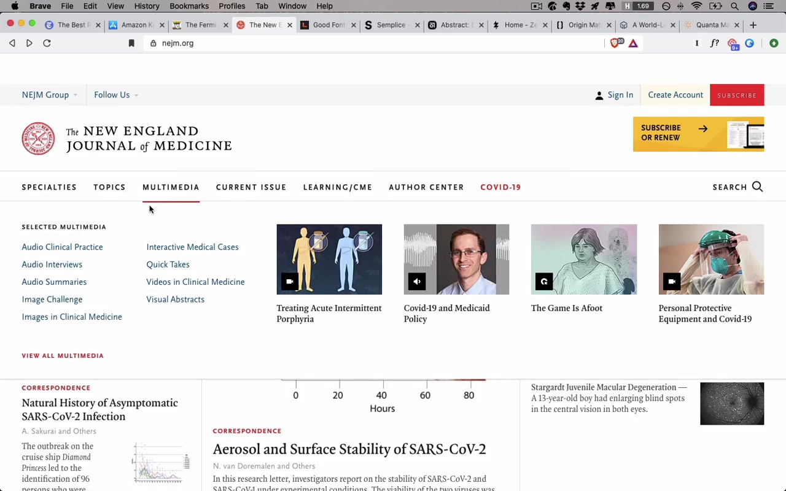Open Interactive Medical Cases link
786x491 pixels.
click(192, 247)
